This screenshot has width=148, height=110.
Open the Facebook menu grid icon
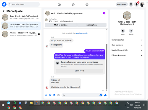pyautogui.click(x=131, y=4)
